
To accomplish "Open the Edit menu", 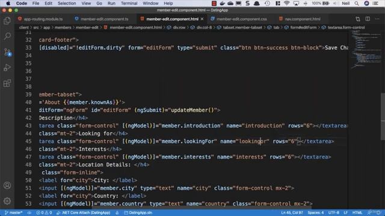I will point(48,3).
